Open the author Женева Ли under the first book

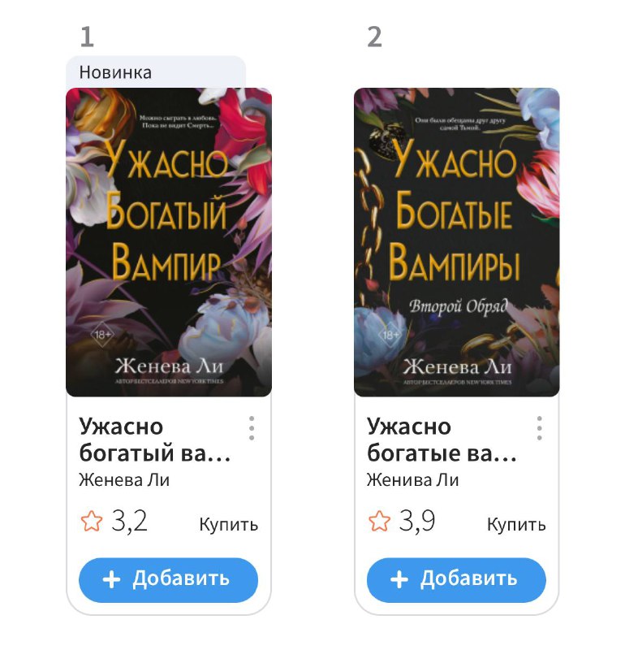point(124,480)
